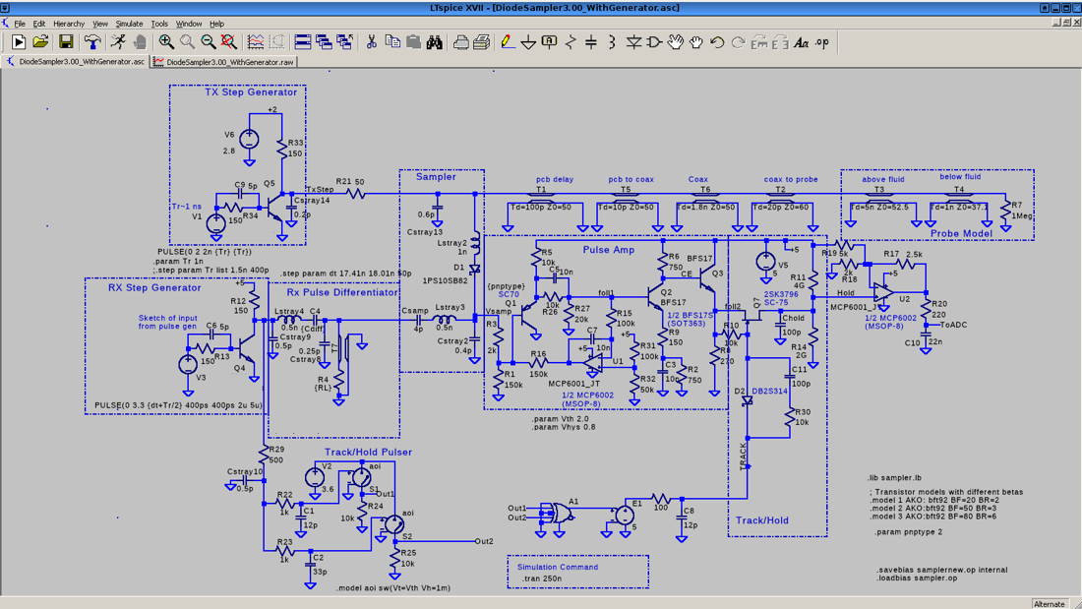Click the .tran 250n simulation command text
The image size is (1082, 609).
(x=542, y=579)
